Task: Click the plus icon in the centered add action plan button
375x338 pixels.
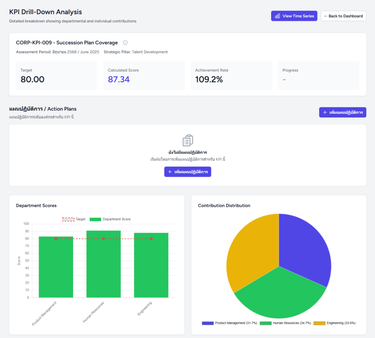Action: click(170, 172)
